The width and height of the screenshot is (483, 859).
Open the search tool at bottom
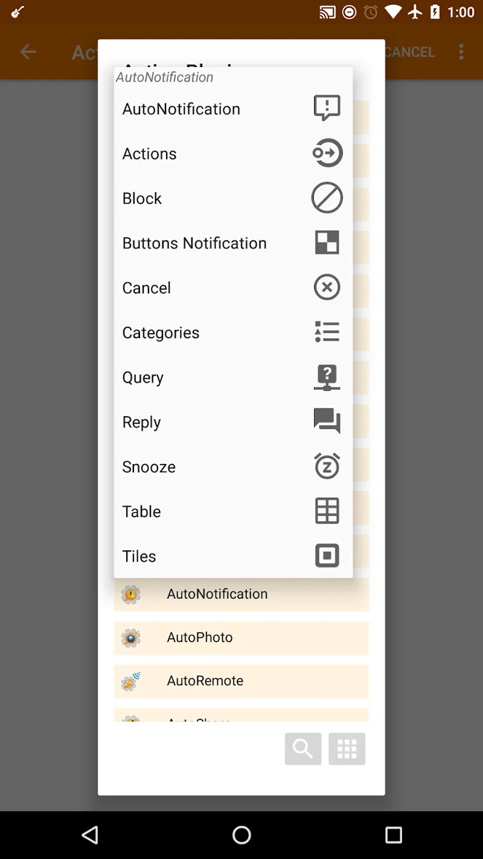point(302,748)
